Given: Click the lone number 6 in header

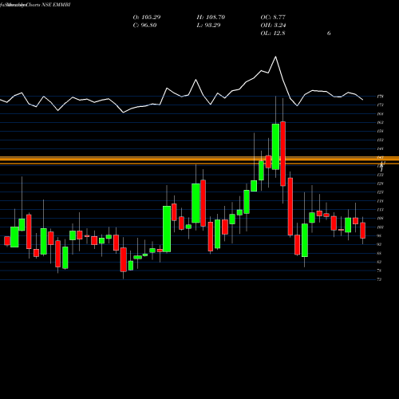Looking at the screenshot, I should pyautogui.click(x=329, y=34).
